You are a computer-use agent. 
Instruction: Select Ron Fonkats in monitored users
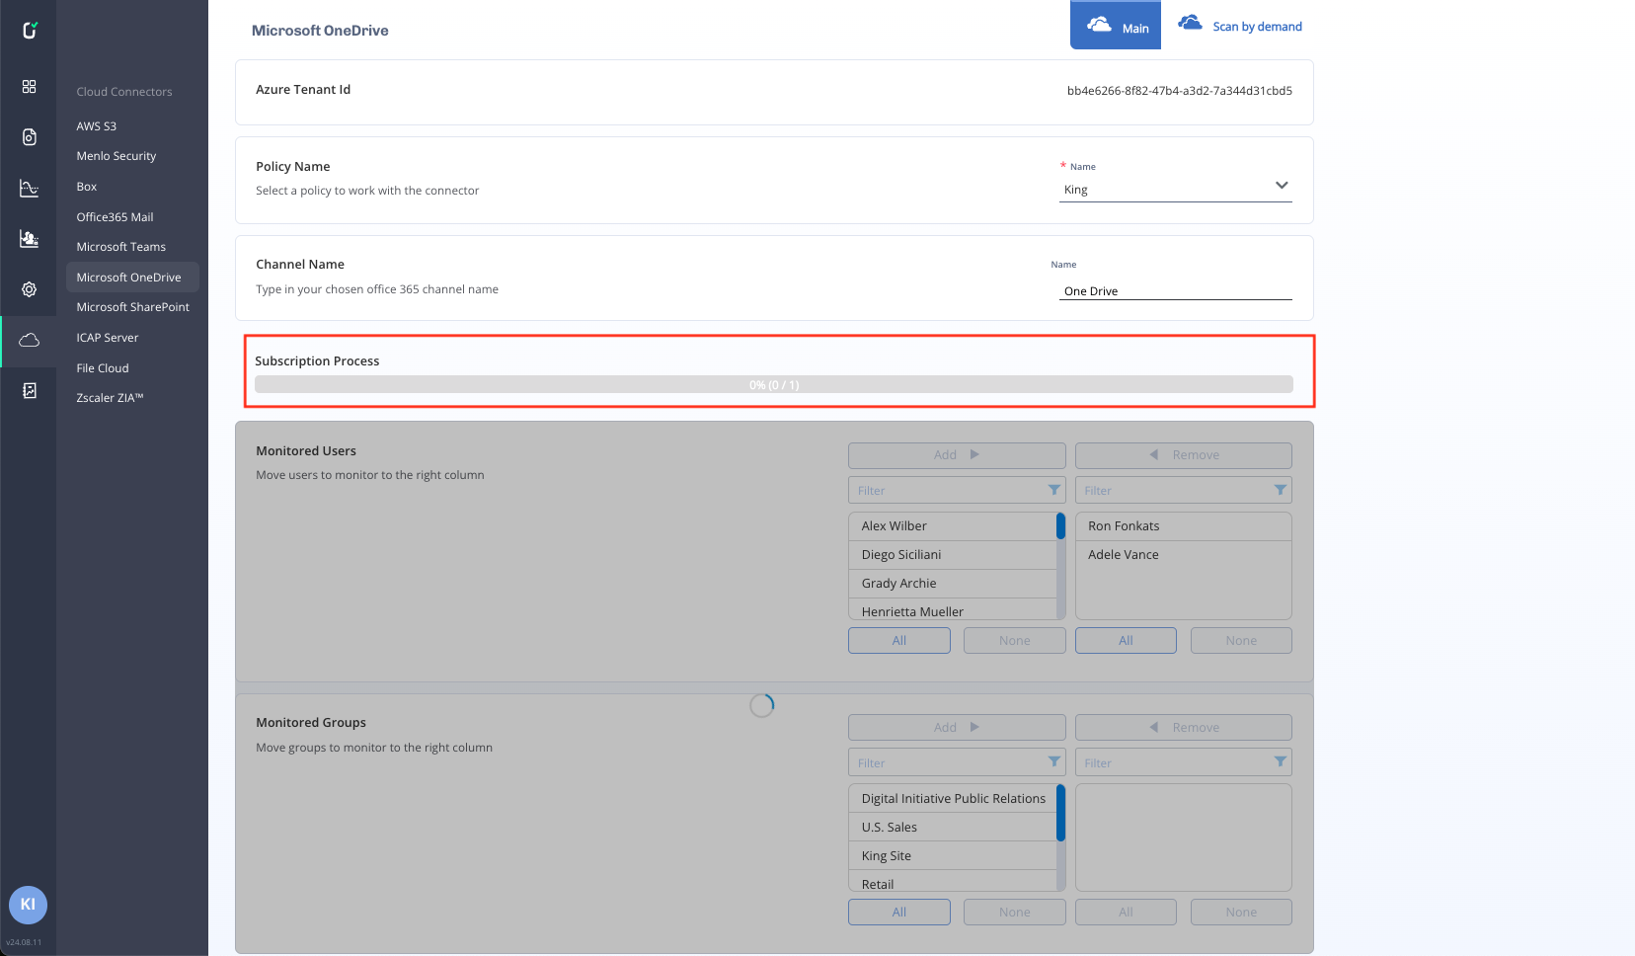tap(1184, 526)
